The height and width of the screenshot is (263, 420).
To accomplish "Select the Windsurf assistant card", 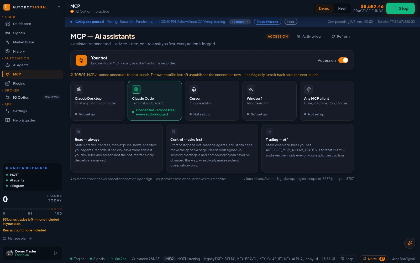I will point(269,101).
